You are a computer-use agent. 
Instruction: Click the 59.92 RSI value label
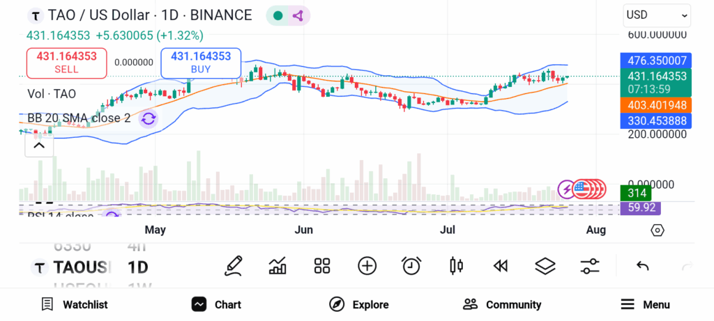pyautogui.click(x=640, y=208)
